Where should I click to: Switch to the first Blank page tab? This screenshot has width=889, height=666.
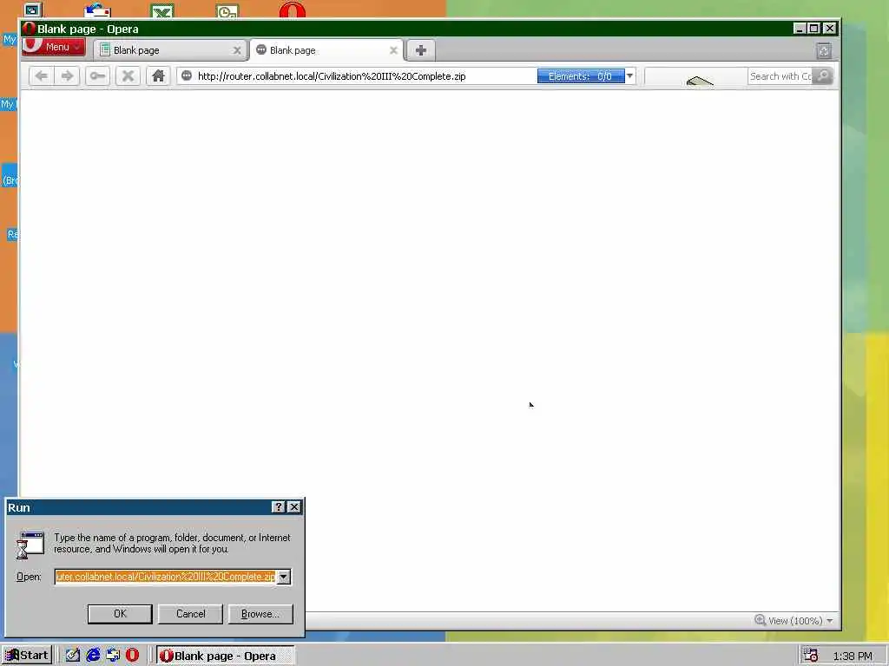pos(171,50)
